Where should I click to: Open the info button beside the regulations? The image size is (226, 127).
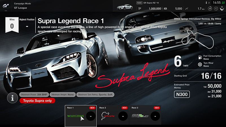(x=12, y=98)
